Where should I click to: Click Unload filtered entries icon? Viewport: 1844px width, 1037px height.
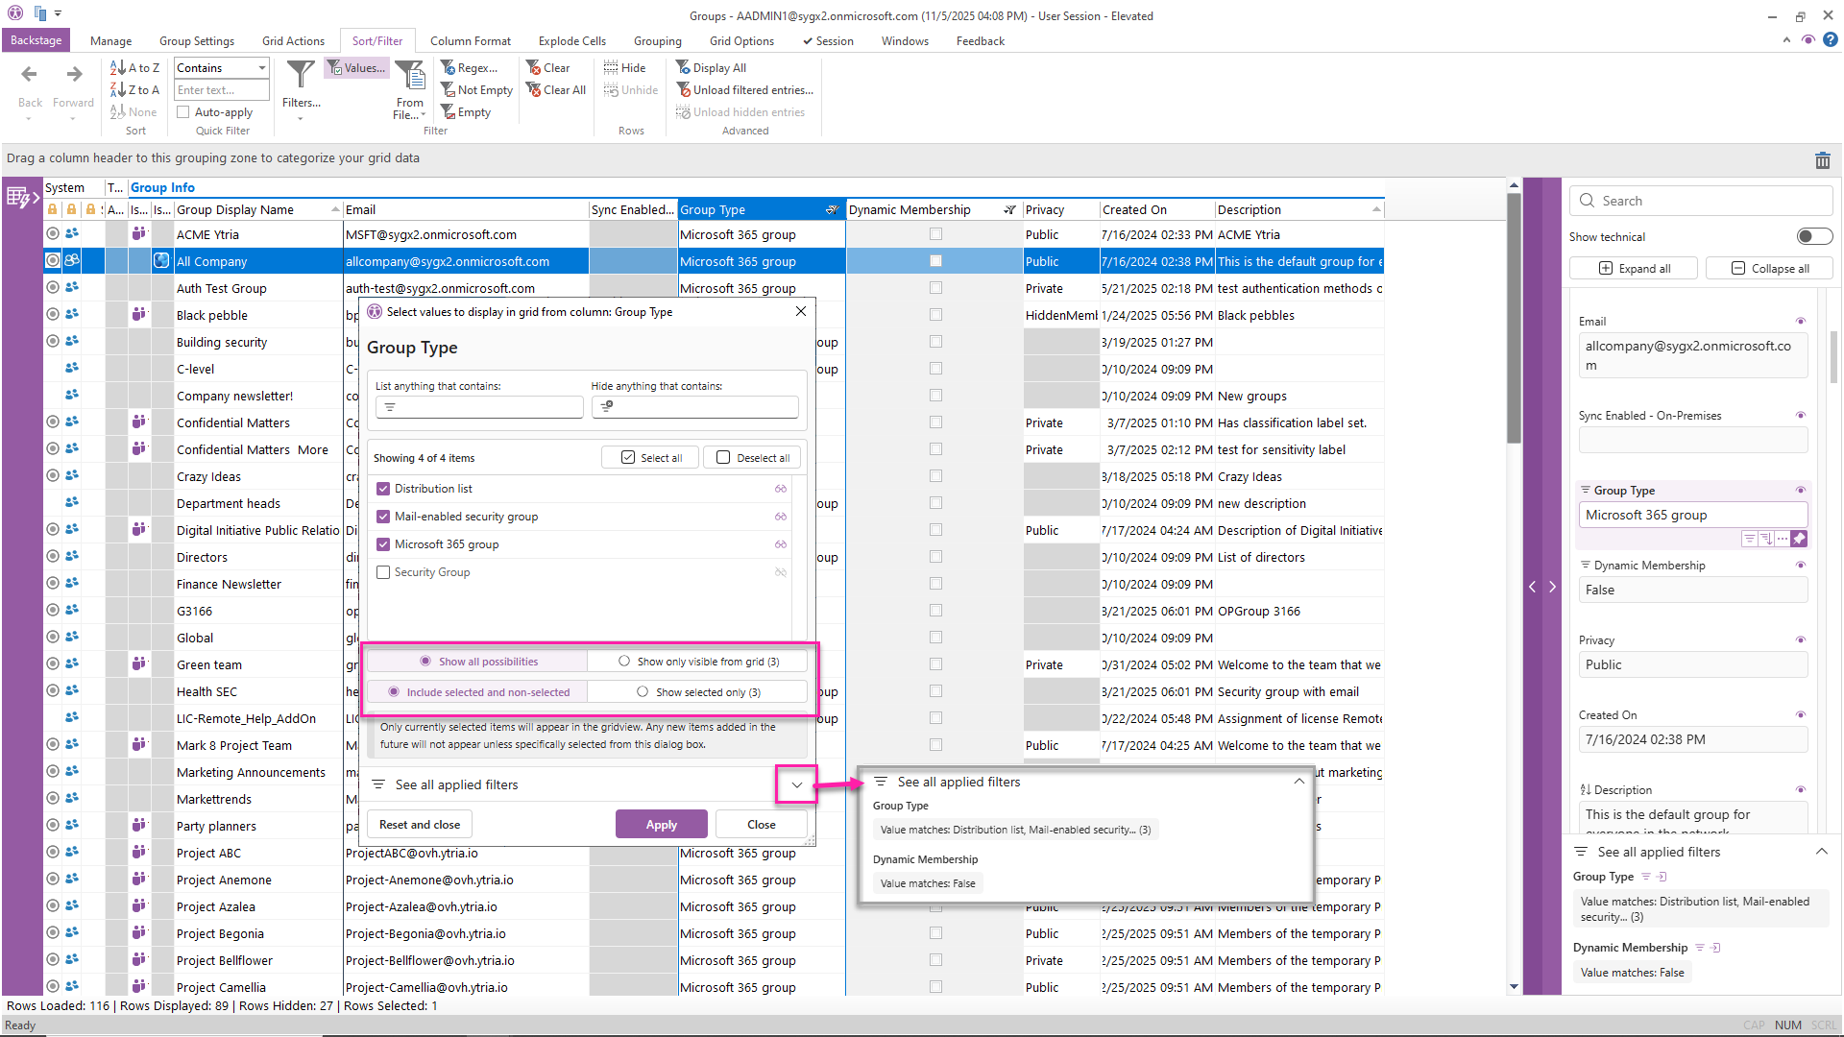click(684, 89)
